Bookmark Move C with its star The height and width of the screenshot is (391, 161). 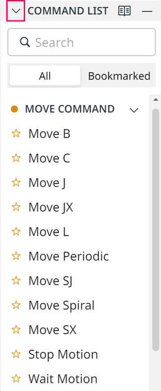pyautogui.click(x=16, y=158)
